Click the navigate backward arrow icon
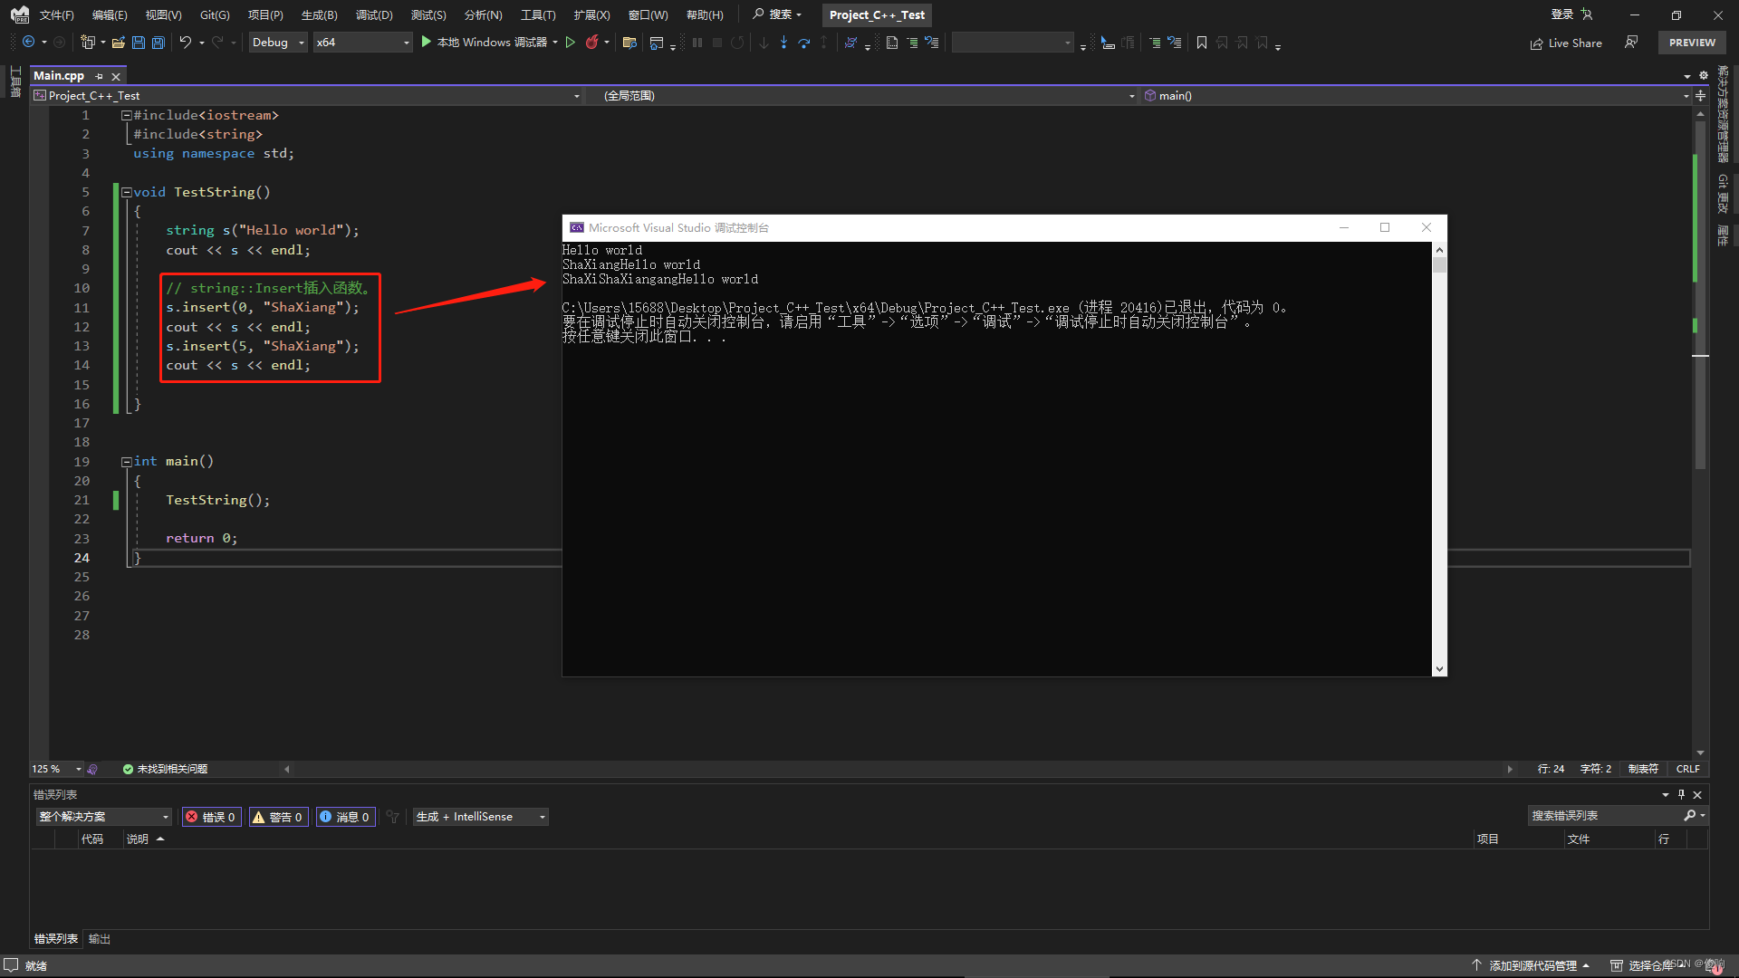Image resolution: width=1739 pixels, height=978 pixels. point(29,43)
